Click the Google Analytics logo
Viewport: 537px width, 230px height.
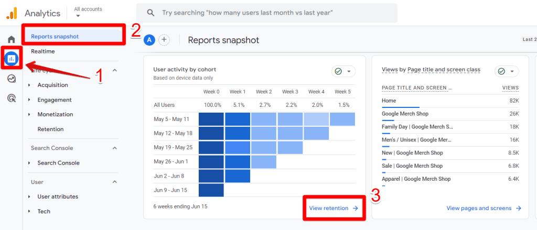12,13
